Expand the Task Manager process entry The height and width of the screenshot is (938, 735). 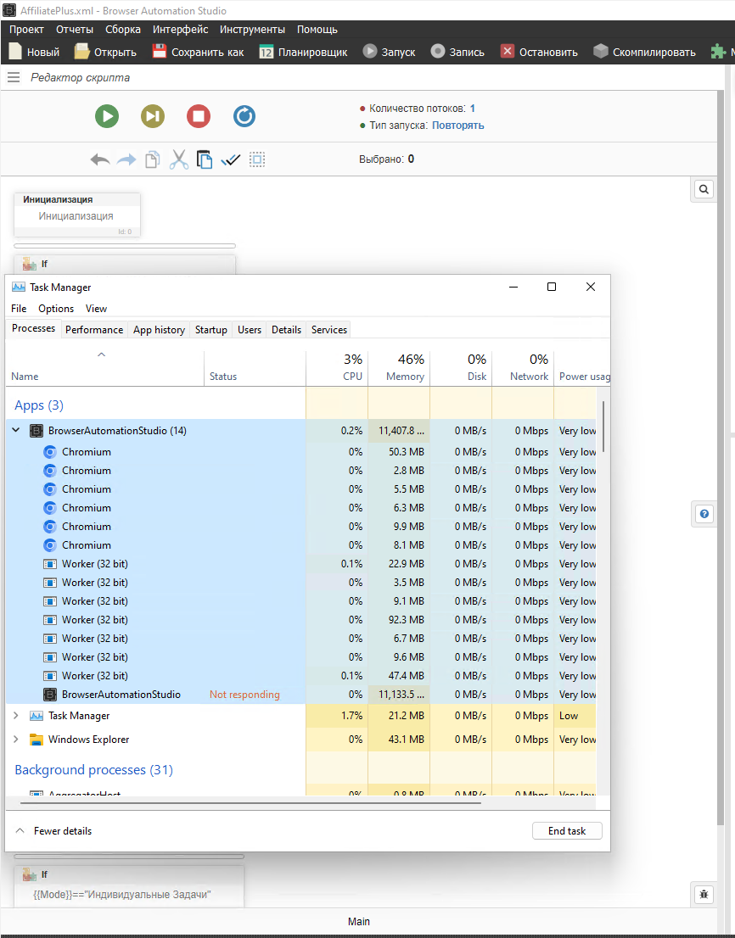tap(15, 716)
